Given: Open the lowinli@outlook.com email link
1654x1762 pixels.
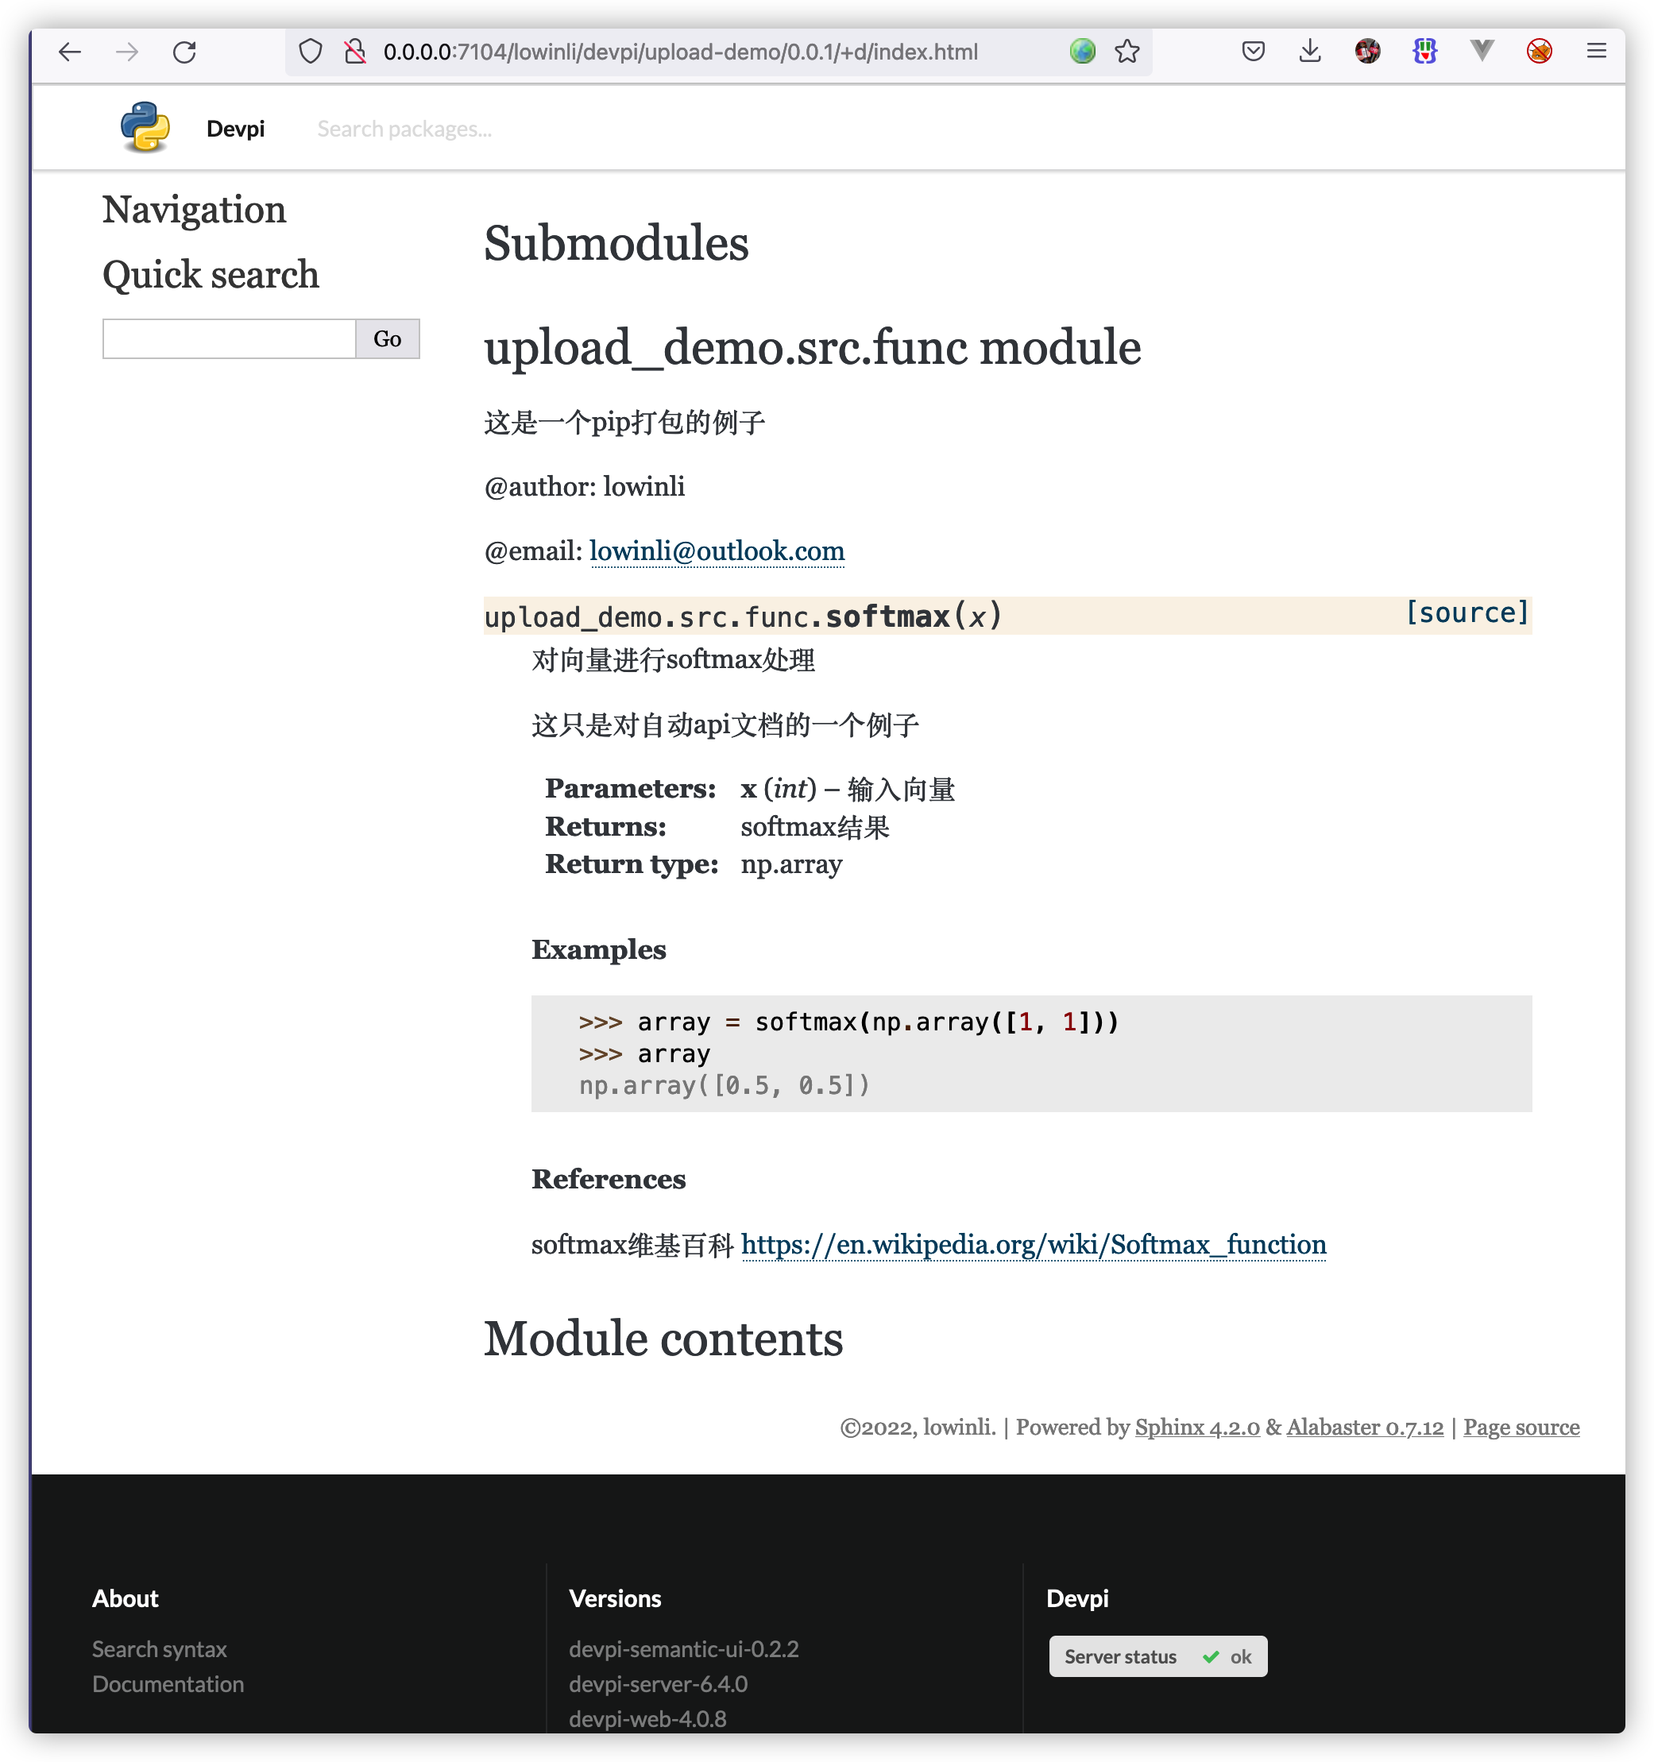Looking at the screenshot, I should tap(717, 551).
